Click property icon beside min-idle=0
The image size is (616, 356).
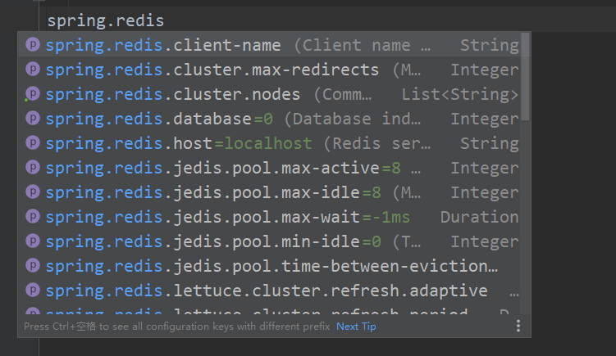pos(33,241)
